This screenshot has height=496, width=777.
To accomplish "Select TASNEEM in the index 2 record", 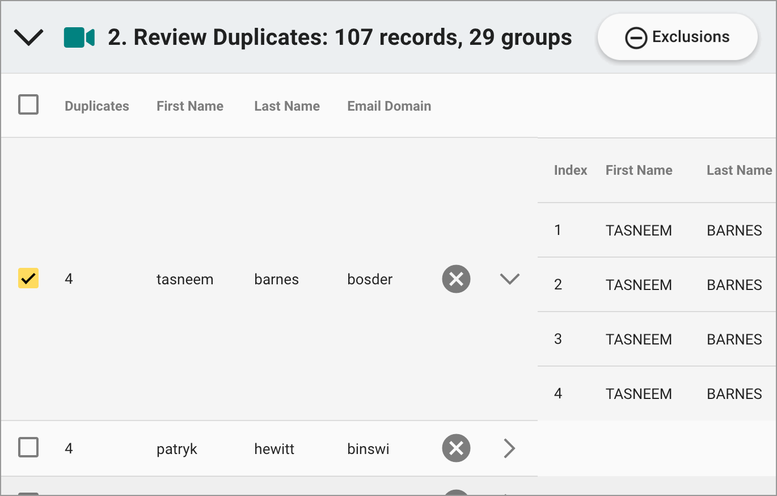I will coord(639,285).
